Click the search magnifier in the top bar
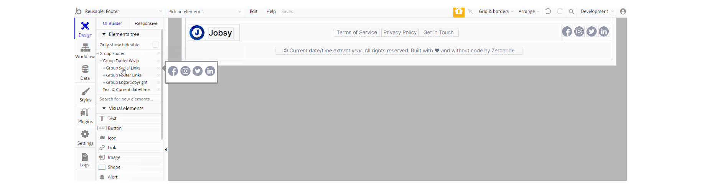 click(571, 11)
